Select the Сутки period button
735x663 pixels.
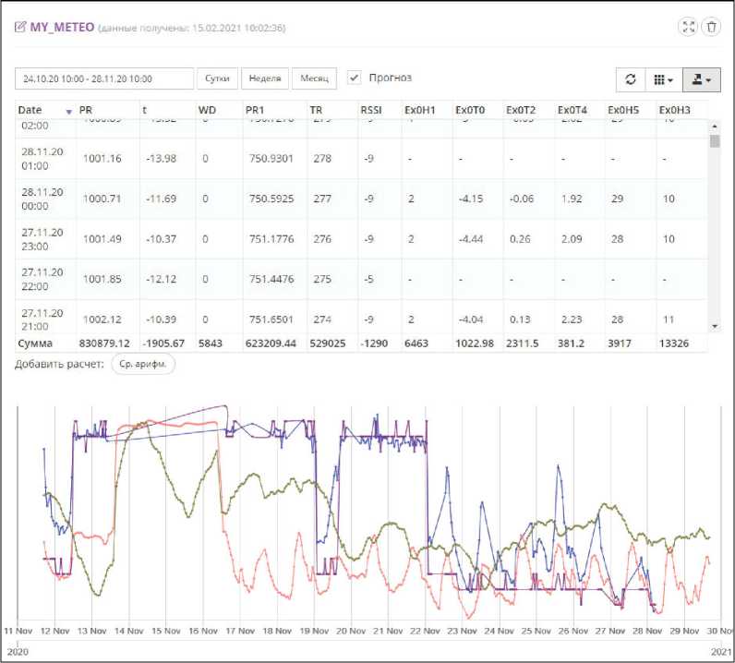pos(217,78)
